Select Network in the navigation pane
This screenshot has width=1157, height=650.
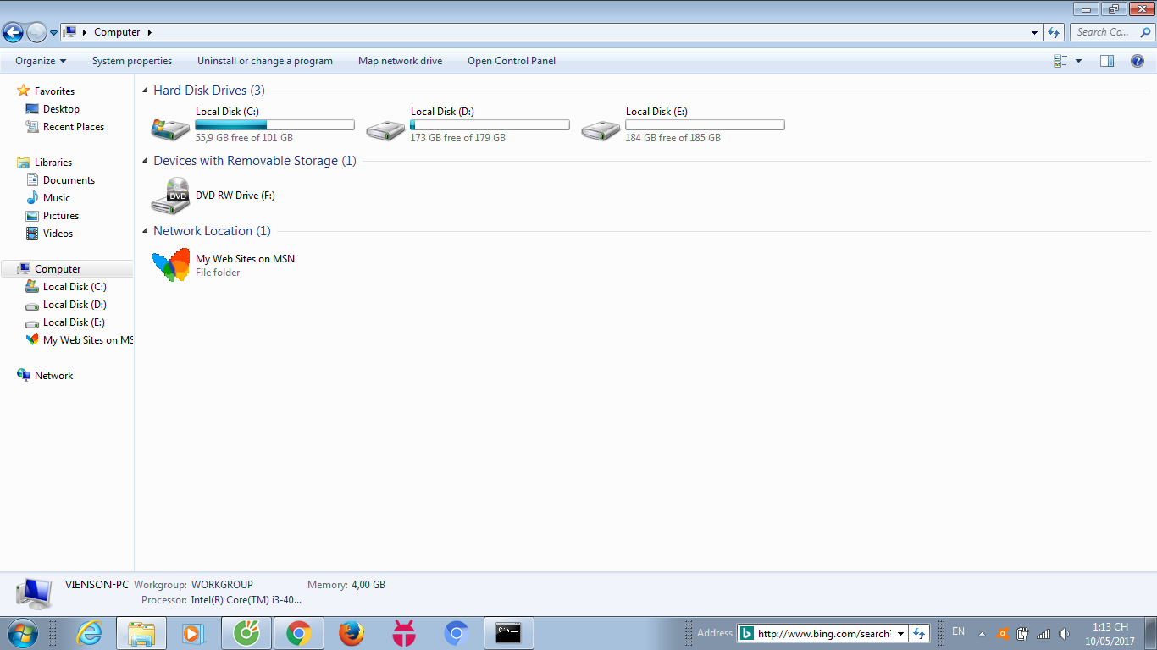click(53, 376)
